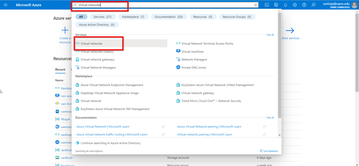Open the Virtual networks service
The height and width of the screenshot is (166, 359).
(x=121, y=43)
